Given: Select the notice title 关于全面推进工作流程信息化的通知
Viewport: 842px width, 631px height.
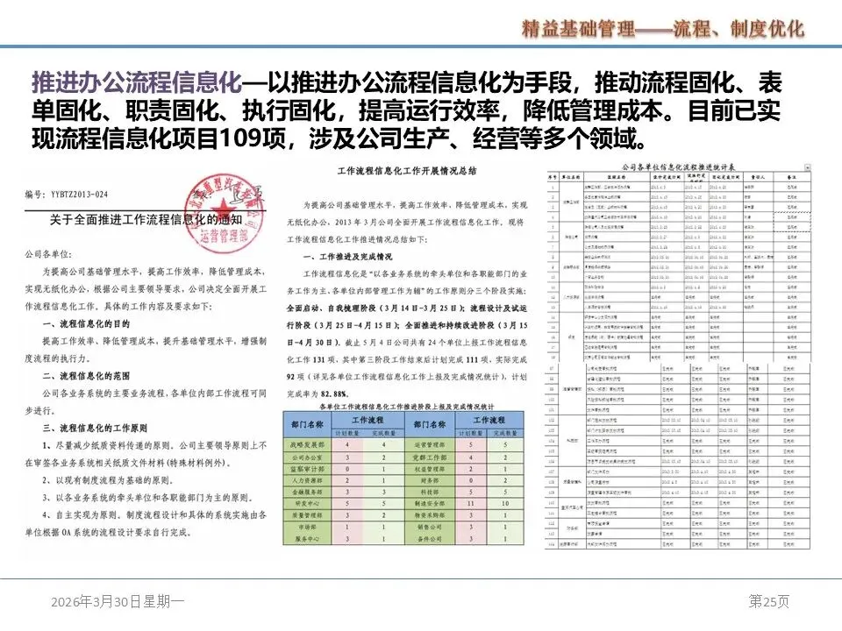Looking at the screenshot, I should click(x=146, y=219).
